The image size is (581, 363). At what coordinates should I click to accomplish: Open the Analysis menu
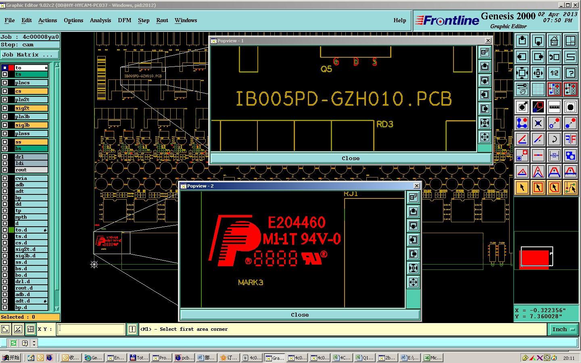(x=100, y=20)
